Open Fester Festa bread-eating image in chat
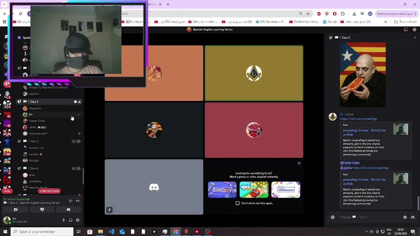The height and width of the screenshot is (236, 420). [363, 75]
